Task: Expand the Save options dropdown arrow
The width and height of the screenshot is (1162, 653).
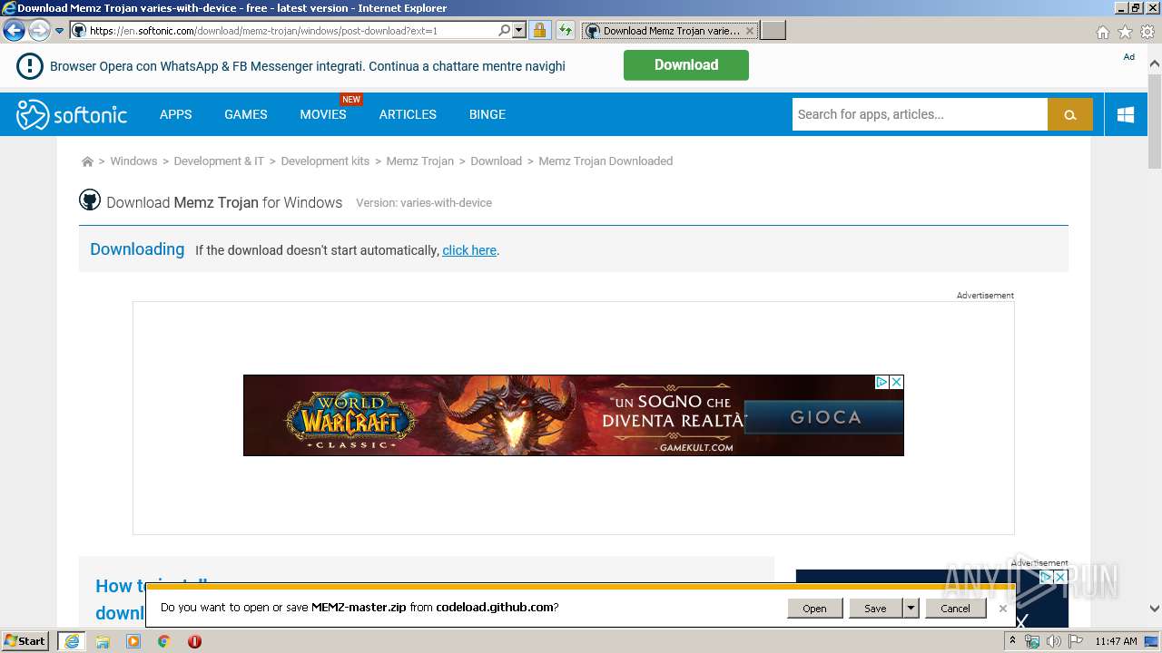Action: tap(911, 609)
